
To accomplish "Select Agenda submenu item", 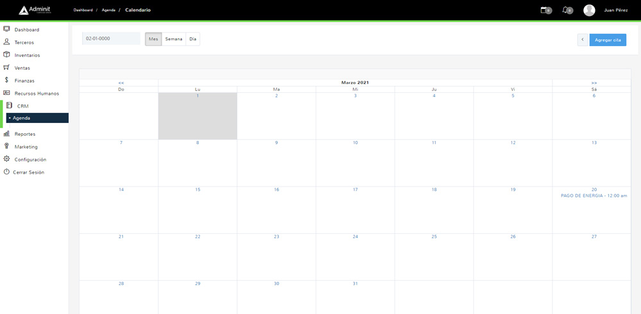I will pyautogui.click(x=21, y=118).
